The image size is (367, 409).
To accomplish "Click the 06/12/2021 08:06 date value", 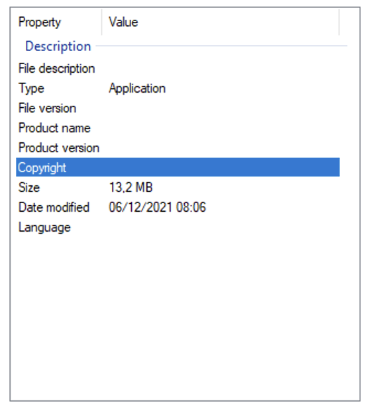I will [x=158, y=207].
